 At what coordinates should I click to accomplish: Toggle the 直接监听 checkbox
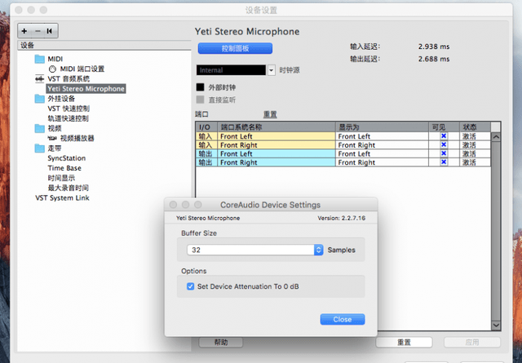[200, 100]
